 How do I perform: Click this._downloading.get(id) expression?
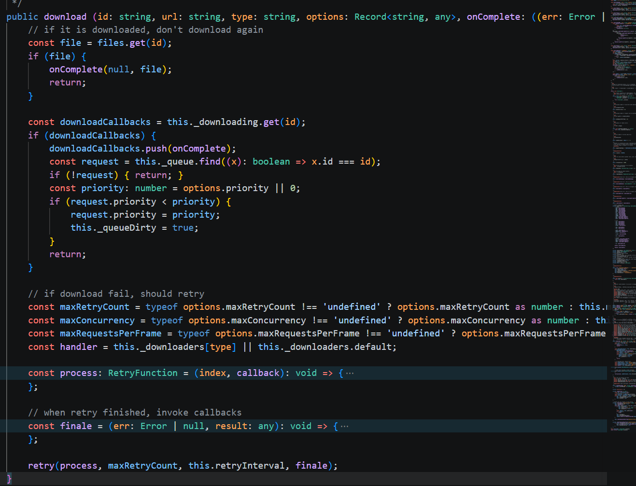(234, 122)
